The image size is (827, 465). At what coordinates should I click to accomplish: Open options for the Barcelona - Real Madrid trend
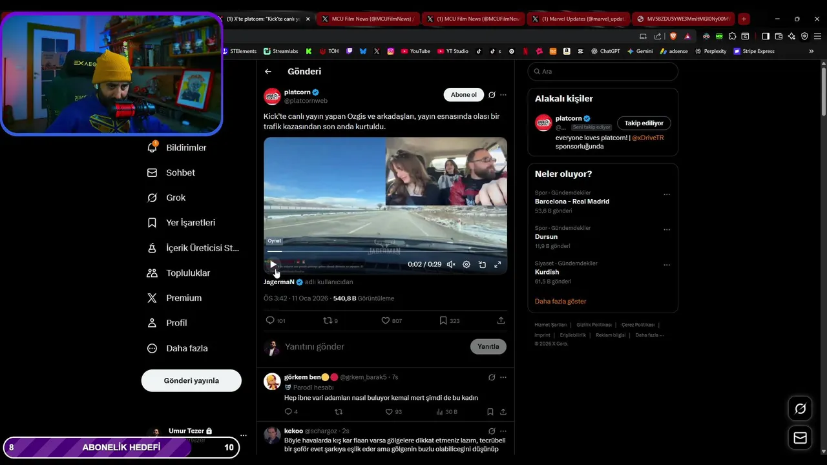667,194
